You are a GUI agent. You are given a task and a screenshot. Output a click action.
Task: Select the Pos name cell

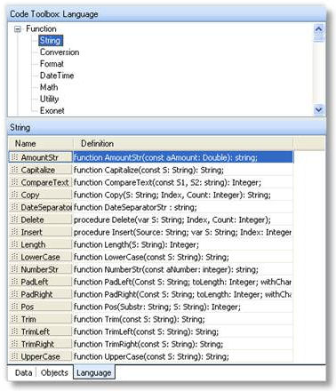point(41,307)
